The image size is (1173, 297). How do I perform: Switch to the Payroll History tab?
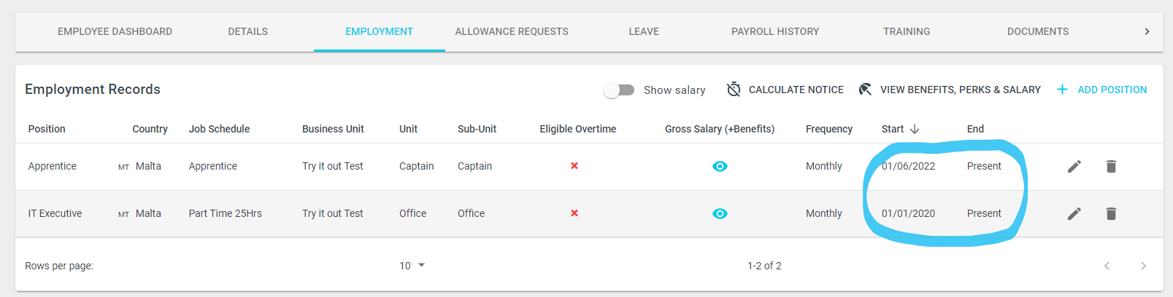775,32
